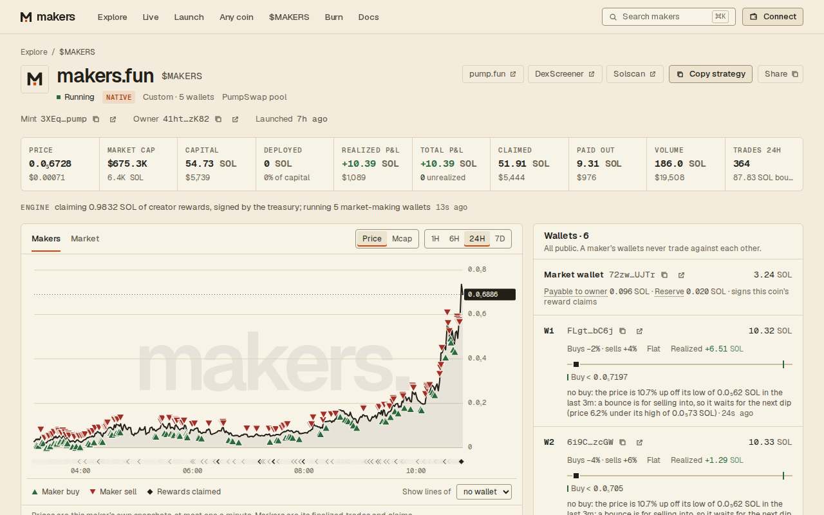The image size is (824, 515).
Task: Open the DexScreener link
Action: (565, 74)
